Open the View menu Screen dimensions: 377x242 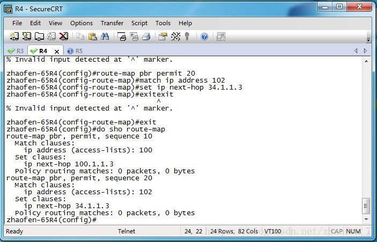tap(55, 23)
